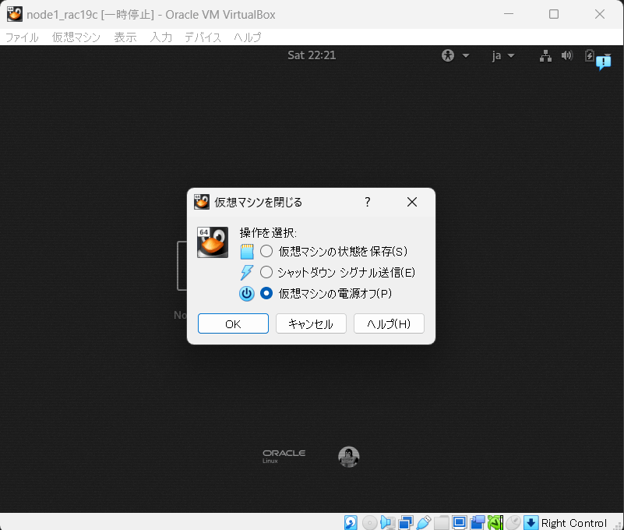Open the 仮想マシン menu
Screen dimensions: 624x530
76,37
